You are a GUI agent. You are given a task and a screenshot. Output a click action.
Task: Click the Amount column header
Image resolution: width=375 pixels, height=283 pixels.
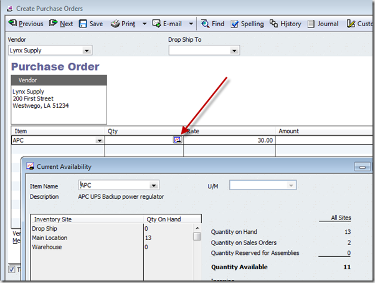tap(324, 131)
